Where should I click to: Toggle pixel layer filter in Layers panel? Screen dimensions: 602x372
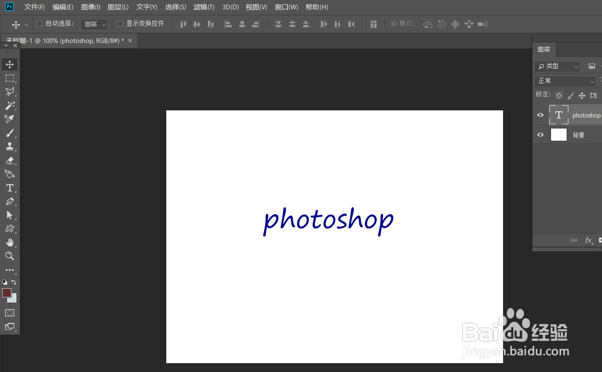[x=592, y=66]
